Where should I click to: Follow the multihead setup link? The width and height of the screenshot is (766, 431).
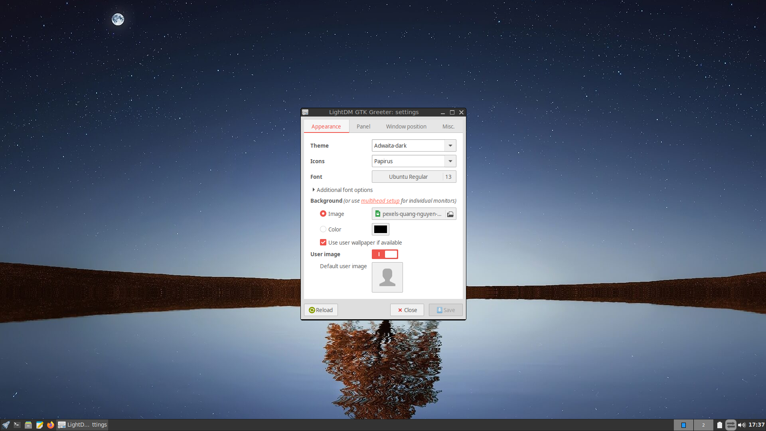coord(380,201)
